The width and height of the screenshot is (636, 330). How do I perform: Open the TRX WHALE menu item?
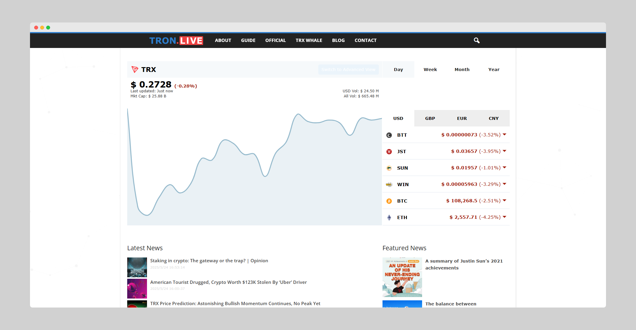tap(309, 40)
